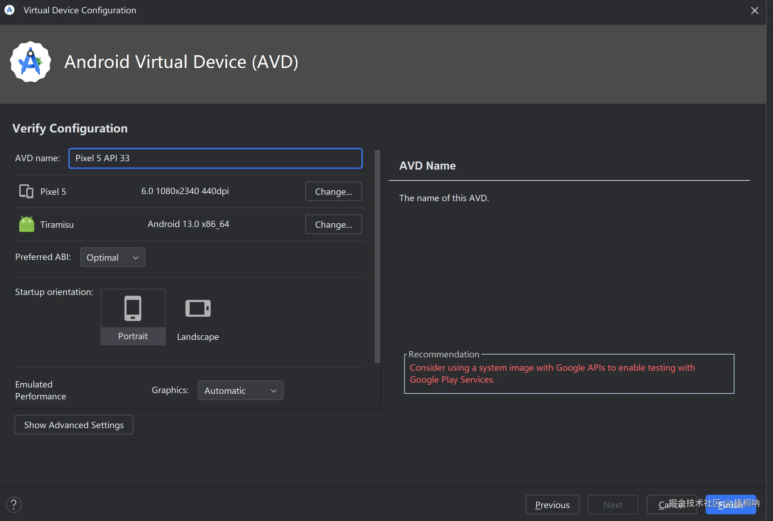
Task: Click the 'Android Virtual Device (AVD)' header title
Action: (181, 62)
